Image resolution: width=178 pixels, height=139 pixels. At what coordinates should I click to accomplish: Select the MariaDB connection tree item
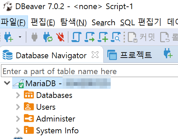61,83
